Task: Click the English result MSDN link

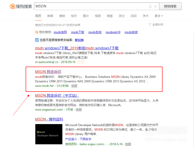Action: pos(79,40)
